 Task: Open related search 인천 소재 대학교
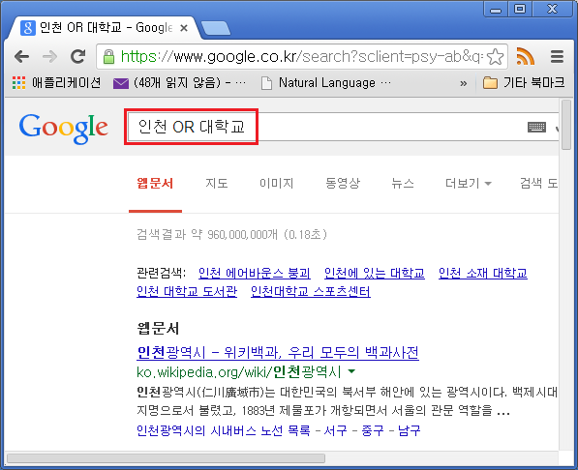(x=483, y=273)
